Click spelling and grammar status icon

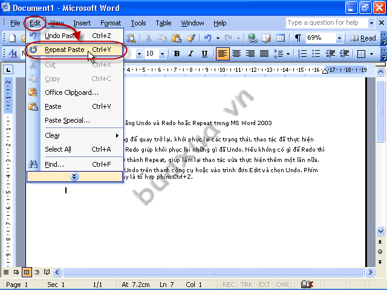307,285
